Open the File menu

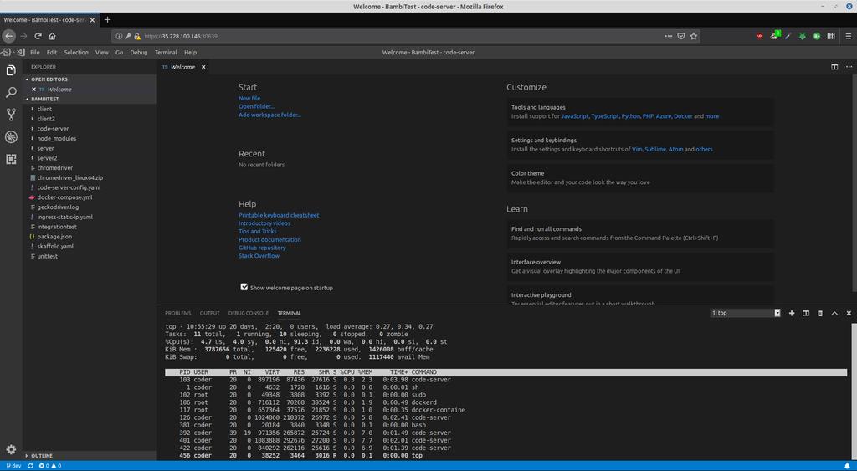click(x=35, y=53)
